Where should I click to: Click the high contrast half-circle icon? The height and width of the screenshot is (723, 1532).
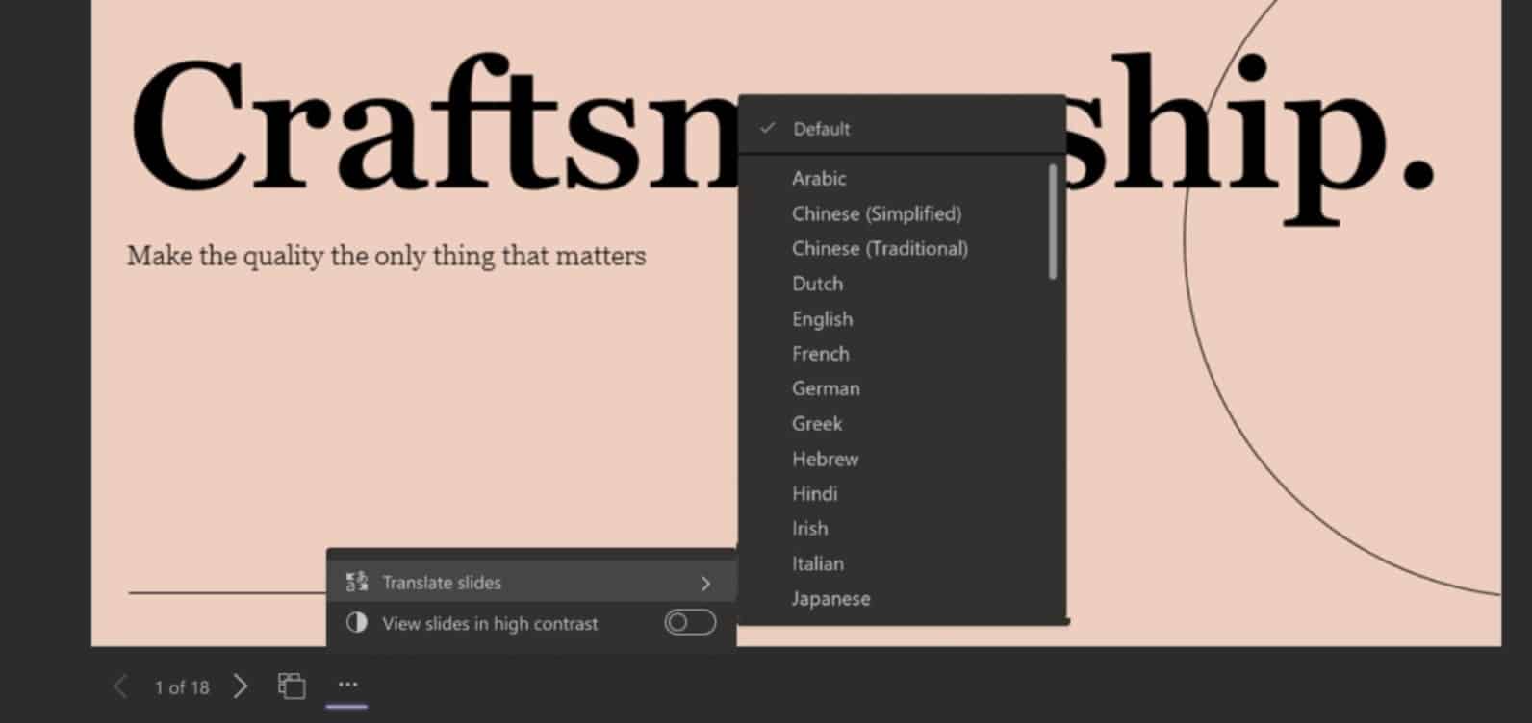click(357, 623)
